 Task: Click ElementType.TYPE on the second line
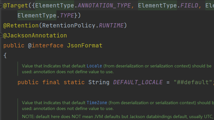tap(46, 15)
